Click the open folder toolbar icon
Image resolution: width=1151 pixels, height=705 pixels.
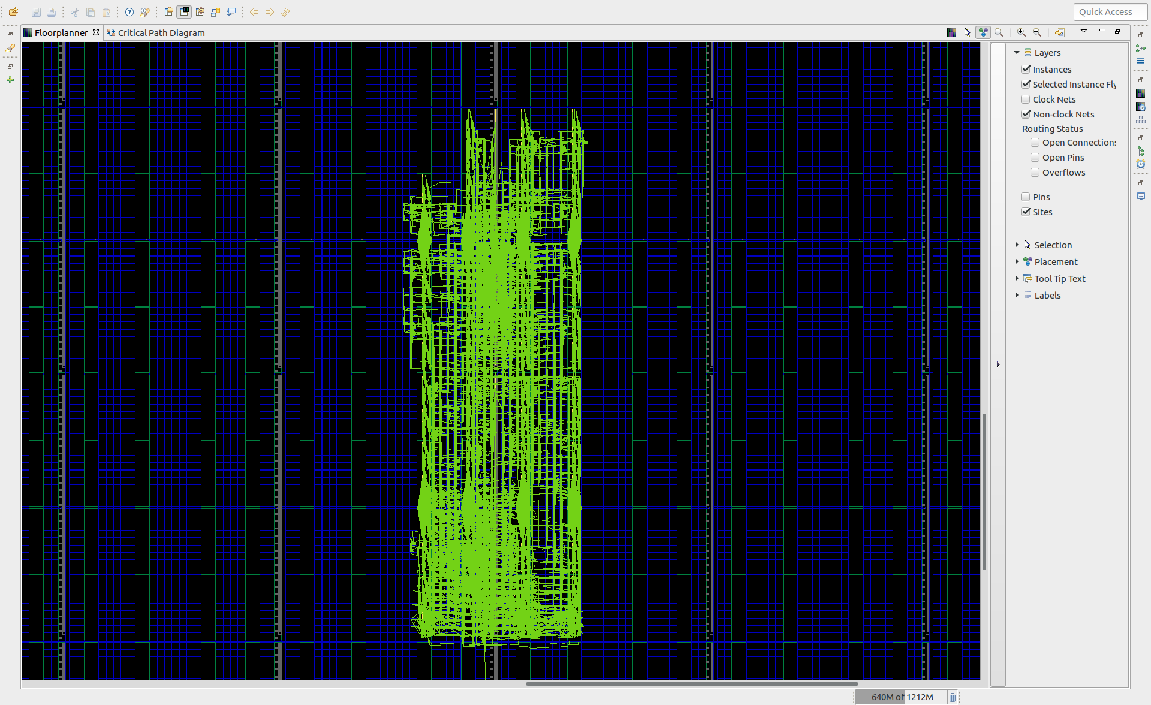coord(13,12)
